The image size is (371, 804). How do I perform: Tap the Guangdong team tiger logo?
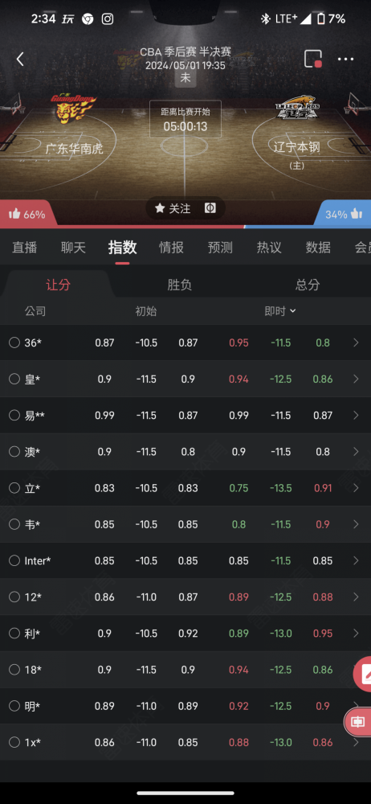[73, 109]
